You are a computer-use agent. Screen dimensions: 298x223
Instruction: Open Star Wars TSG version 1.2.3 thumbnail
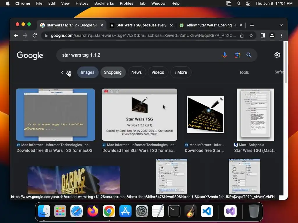click(x=140, y=115)
